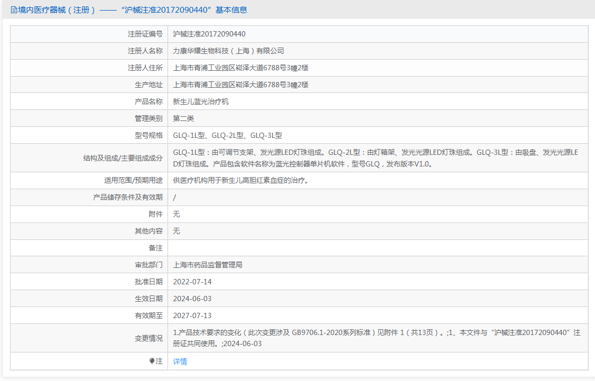Click the model spec GLQ-1L型、GLQ-2L型、GLQ-3L型
Image resolution: width=595 pixels, height=381 pixels.
227,135
